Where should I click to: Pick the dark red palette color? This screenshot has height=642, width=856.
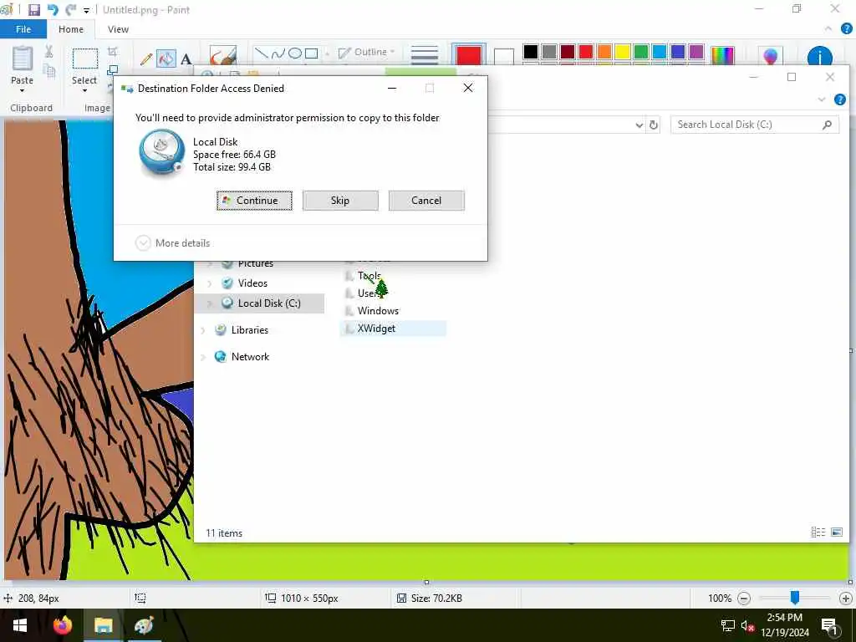click(568, 52)
